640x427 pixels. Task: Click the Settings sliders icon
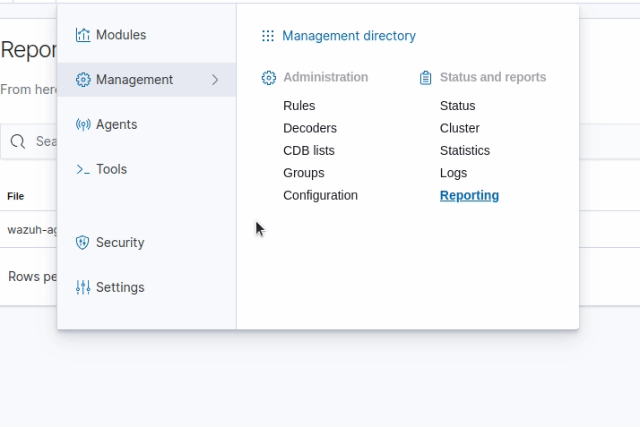click(x=83, y=287)
